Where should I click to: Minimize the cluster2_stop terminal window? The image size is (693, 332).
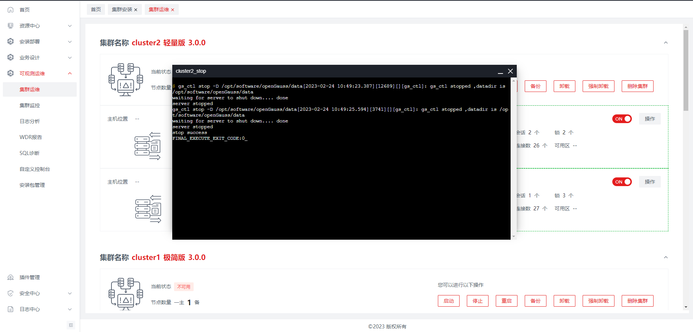tap(500, 72)
